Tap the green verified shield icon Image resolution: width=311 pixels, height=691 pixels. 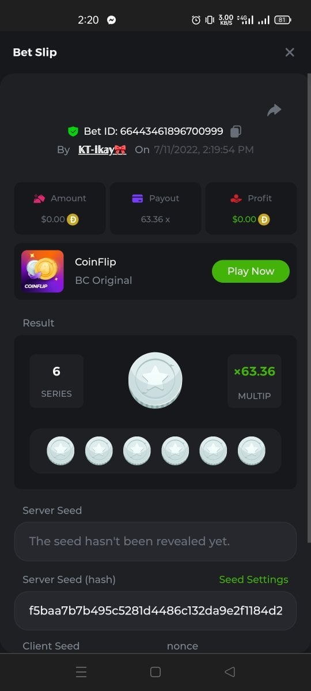[73, 131]
